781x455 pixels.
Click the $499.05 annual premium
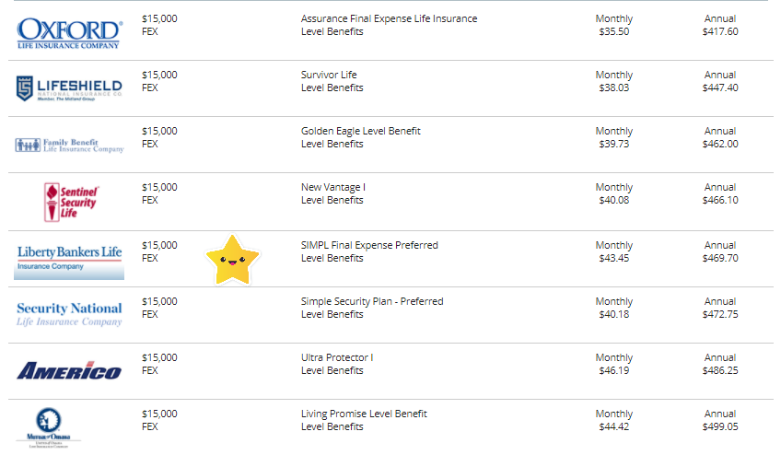pyautogui.click(x=719, y=426)
